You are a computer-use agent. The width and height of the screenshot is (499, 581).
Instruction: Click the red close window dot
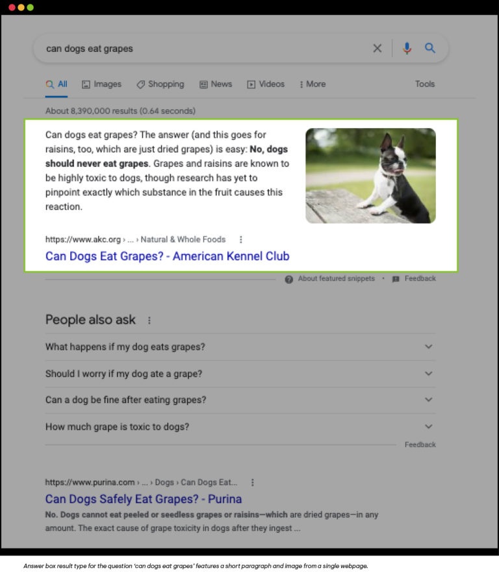[12, 7]
